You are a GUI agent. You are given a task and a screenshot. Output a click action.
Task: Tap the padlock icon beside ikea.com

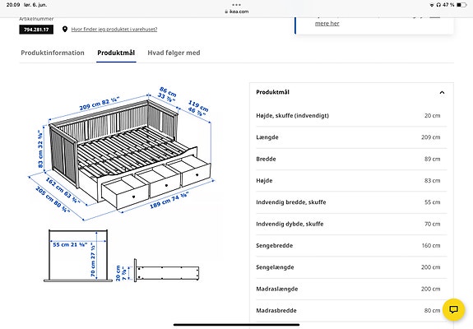(226, 12)
